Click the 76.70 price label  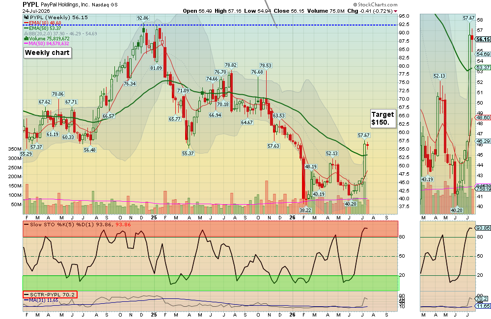pyautogui.click(x=220, y=72)
